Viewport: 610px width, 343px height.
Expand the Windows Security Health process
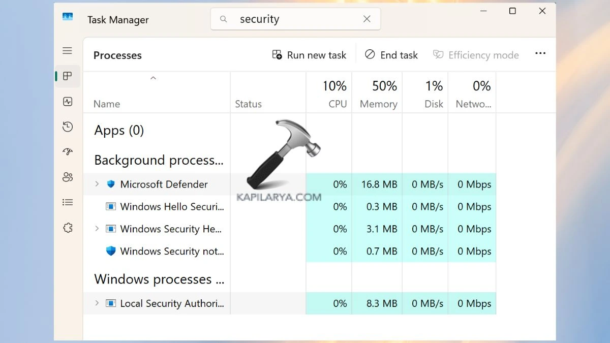(x=97, y=229)
